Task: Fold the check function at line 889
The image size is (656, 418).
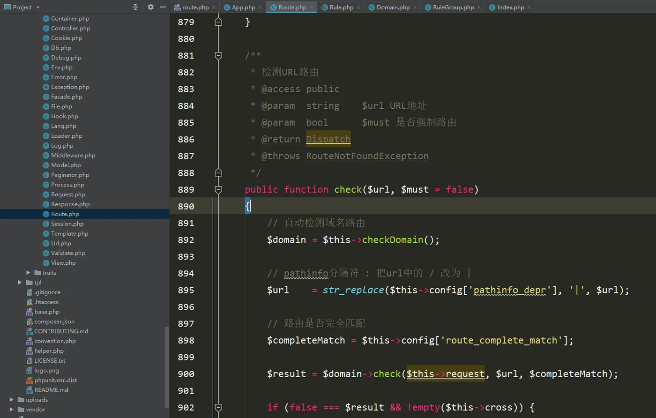Action: 218,189
